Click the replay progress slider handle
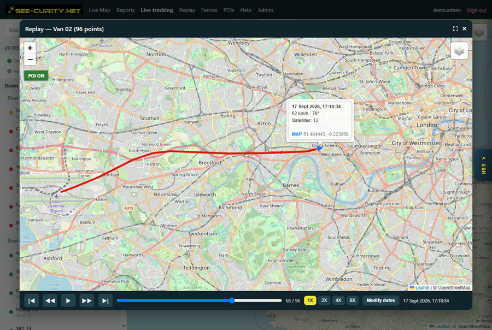 (232, 300)
